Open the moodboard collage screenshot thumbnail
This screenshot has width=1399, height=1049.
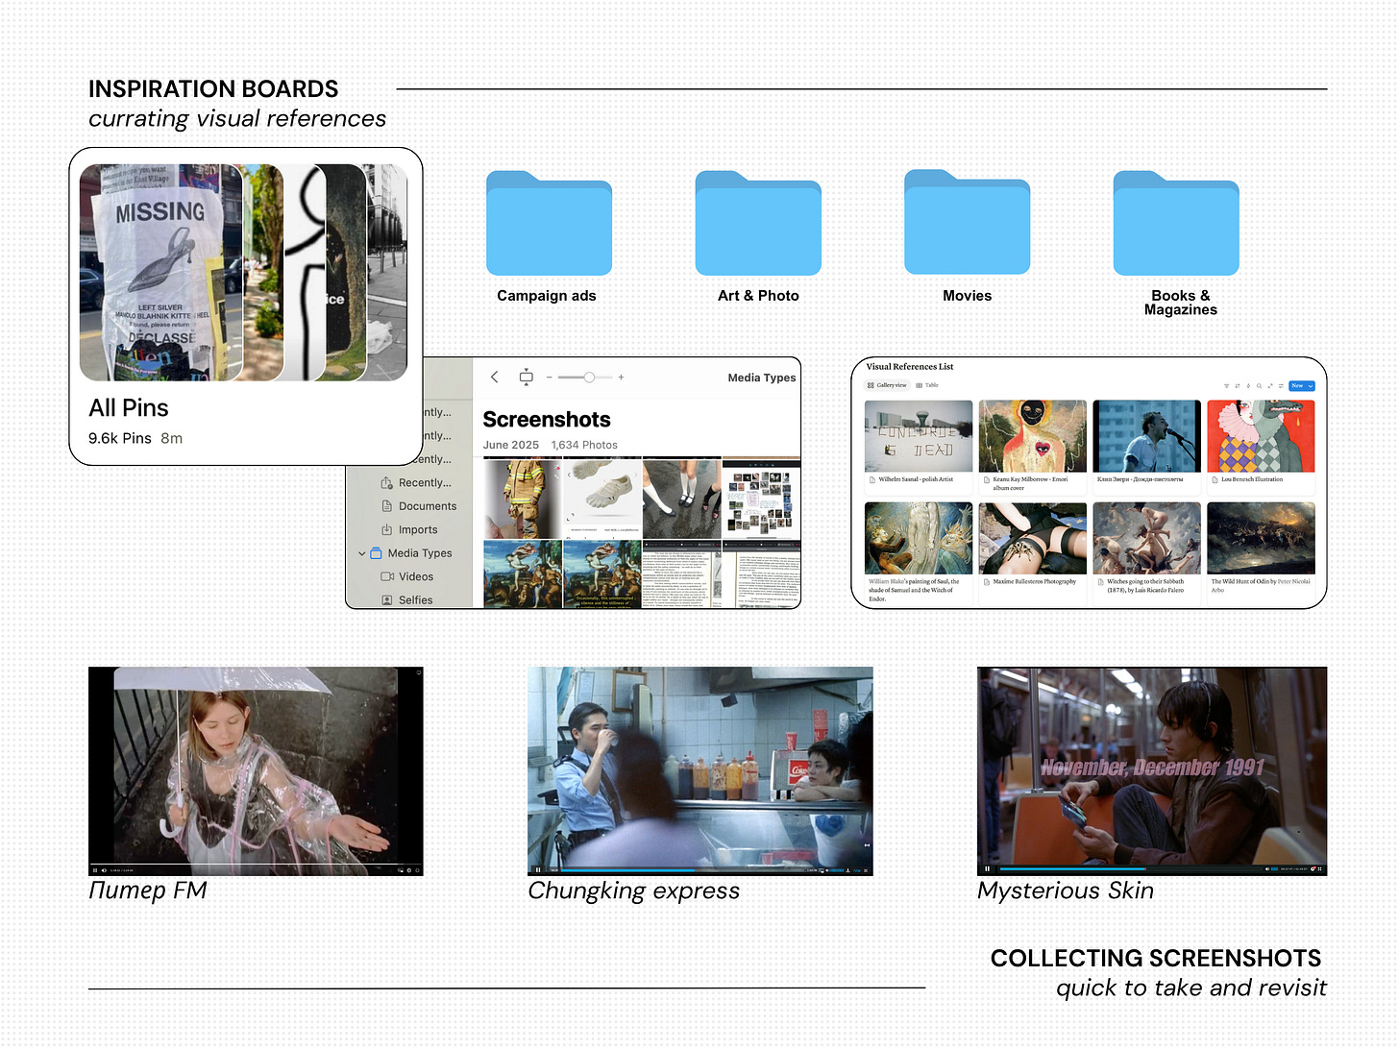point(761,499)
